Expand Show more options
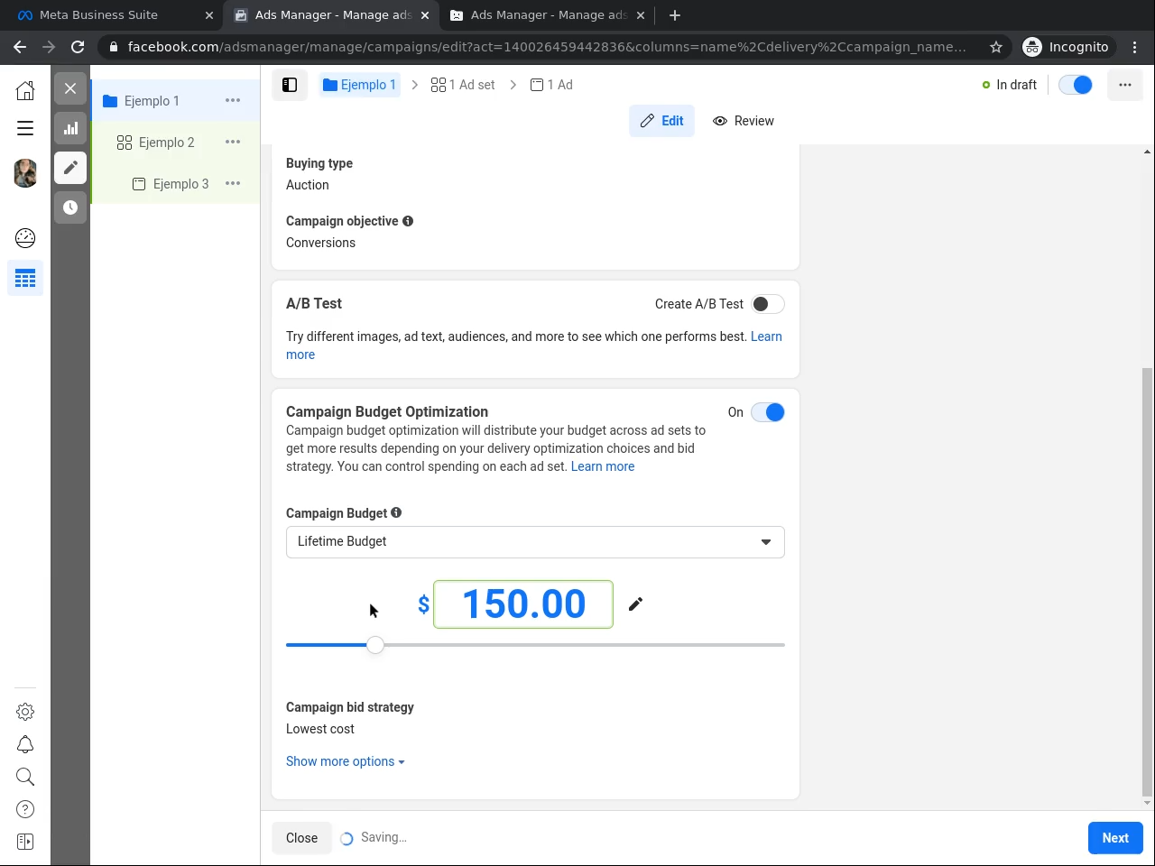Screen dimensions: 1155x866 (345, 761)
